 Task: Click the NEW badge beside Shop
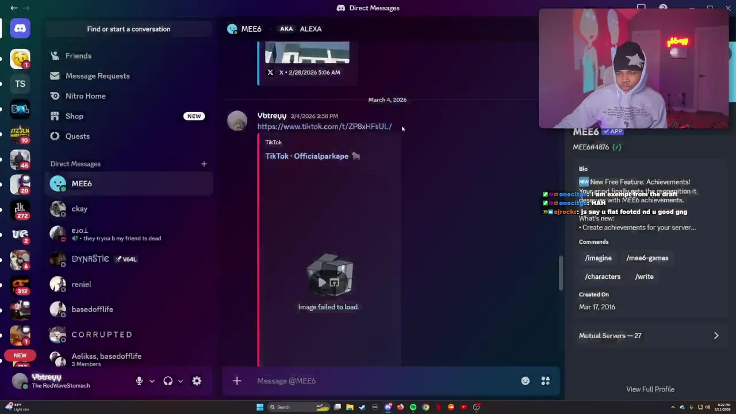194,116
